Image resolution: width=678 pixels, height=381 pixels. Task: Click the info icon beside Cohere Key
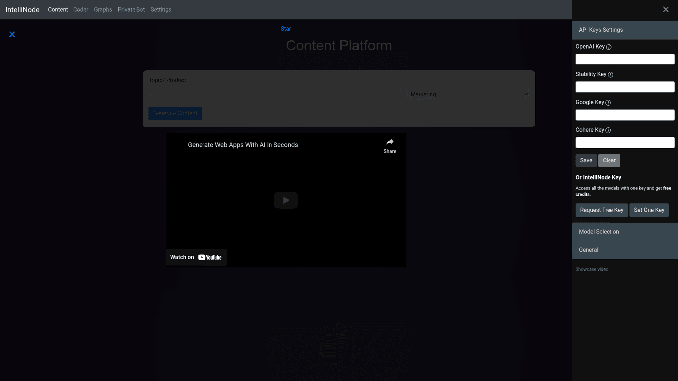pos(608,130)
